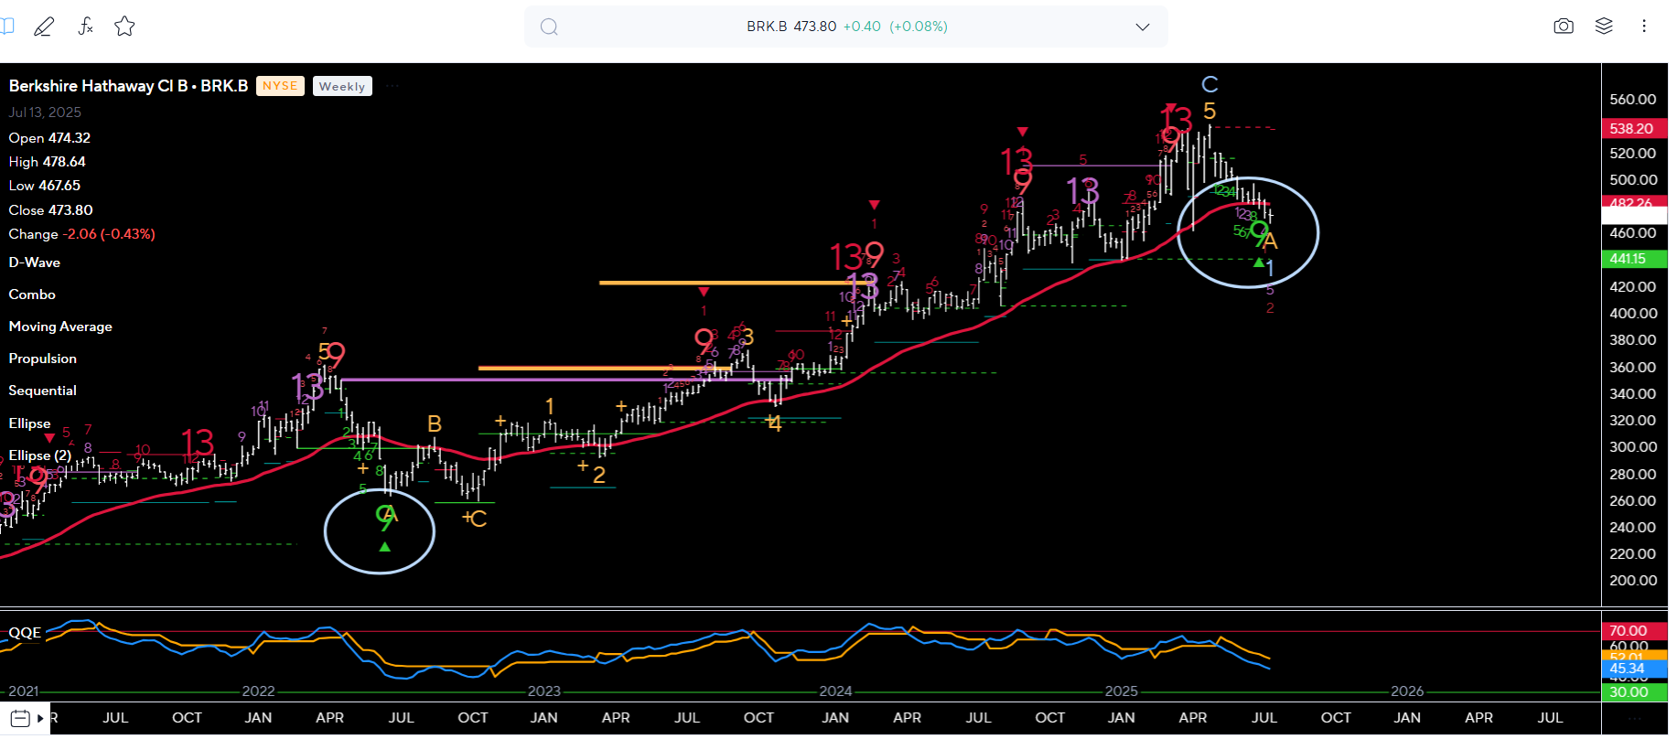The height and width of the screenshot is (739, 1677).
Task: Click the Propulsion indicator label
Action: coord(43,359)
